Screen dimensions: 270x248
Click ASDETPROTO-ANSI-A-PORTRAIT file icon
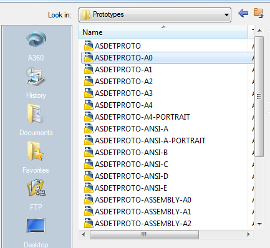click(89, 140)
